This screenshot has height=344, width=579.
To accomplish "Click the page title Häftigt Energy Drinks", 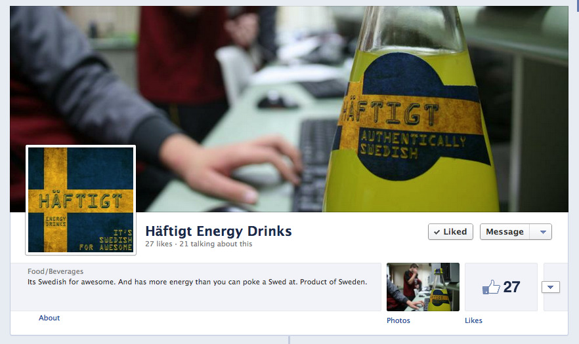I will pyautogui.click(x=218, y=231).
